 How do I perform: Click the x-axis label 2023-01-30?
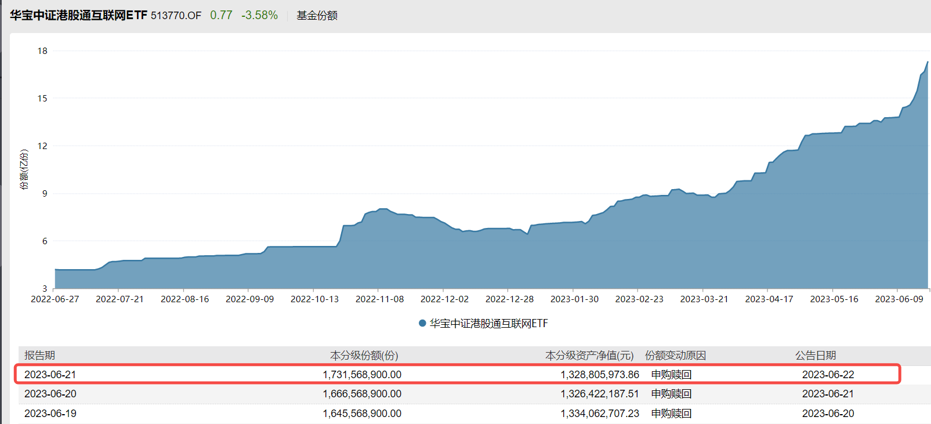tap(574, 299)
